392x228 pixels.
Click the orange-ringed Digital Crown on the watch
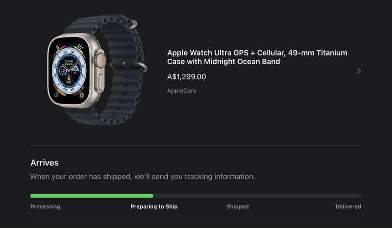click(101, 60)
